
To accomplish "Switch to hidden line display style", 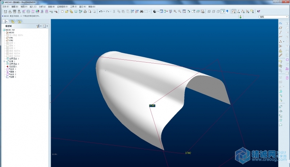I will pyautogui.click(x=214, y=12).
